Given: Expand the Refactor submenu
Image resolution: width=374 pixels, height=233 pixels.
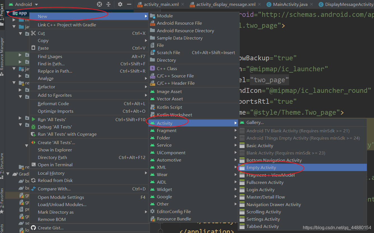Looking at the screenshot, I should [146, 87].
